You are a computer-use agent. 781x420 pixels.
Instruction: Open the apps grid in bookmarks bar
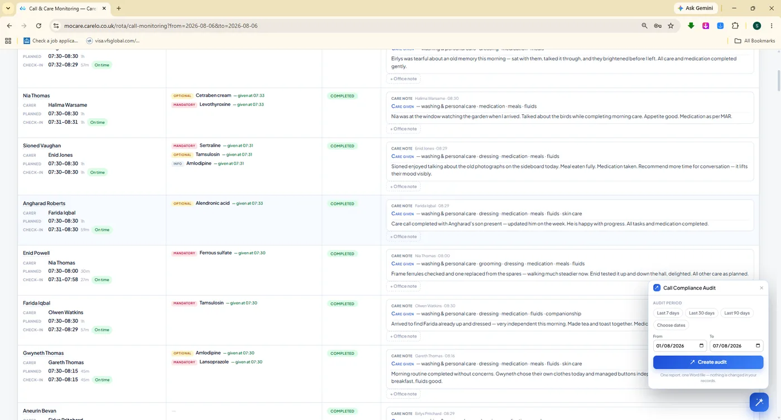[8, 41]
